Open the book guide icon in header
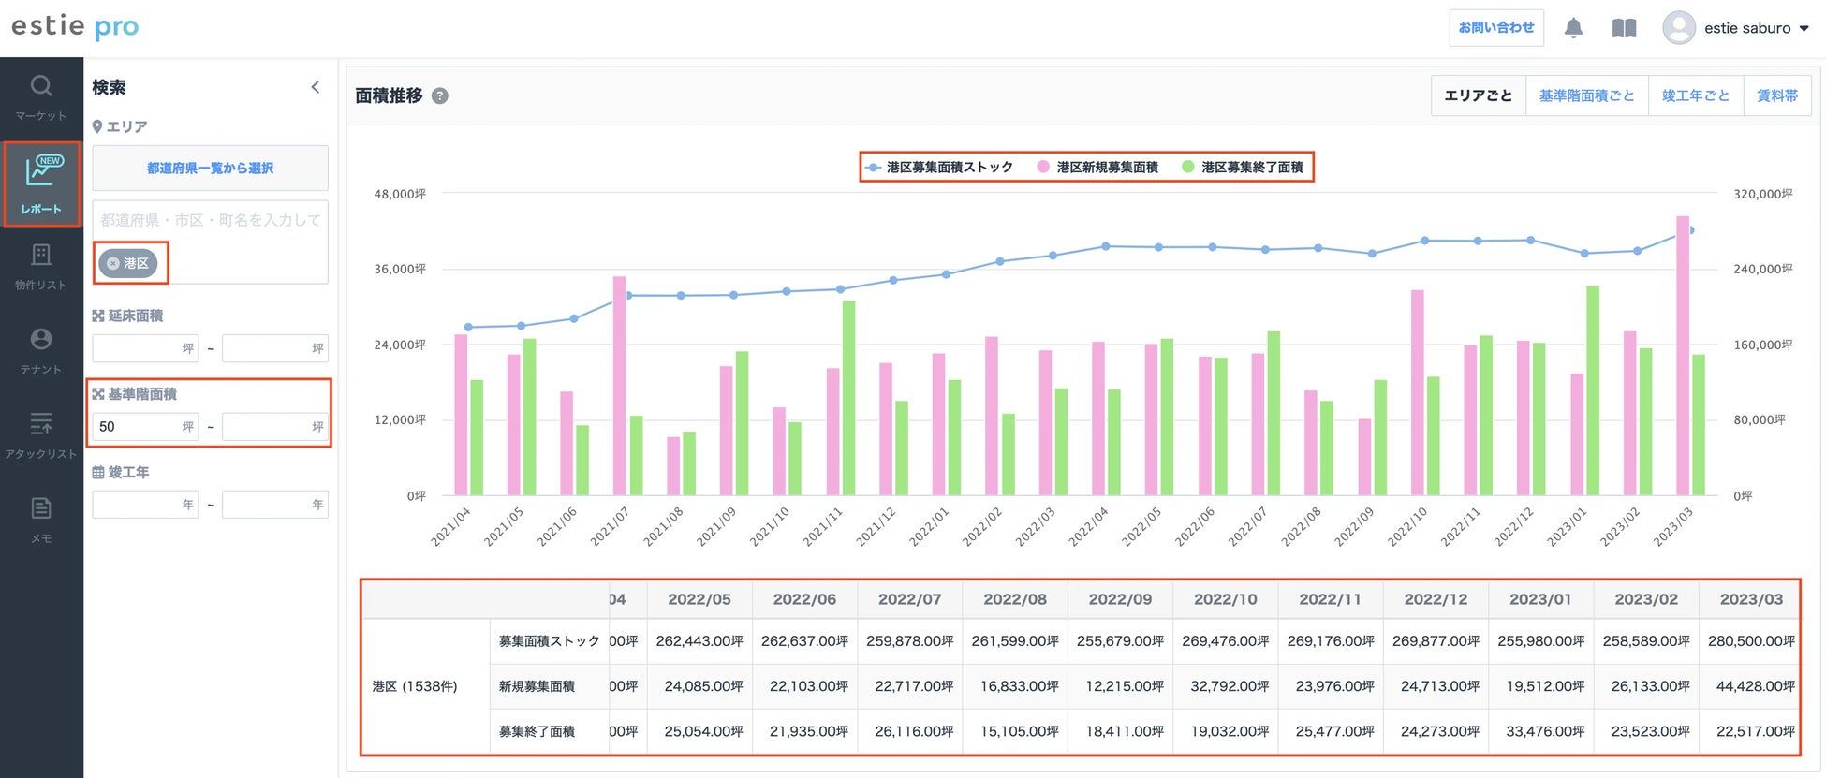Image resolution: width=1826 pixels, height=778 pixels. [x=1624, y=28]
